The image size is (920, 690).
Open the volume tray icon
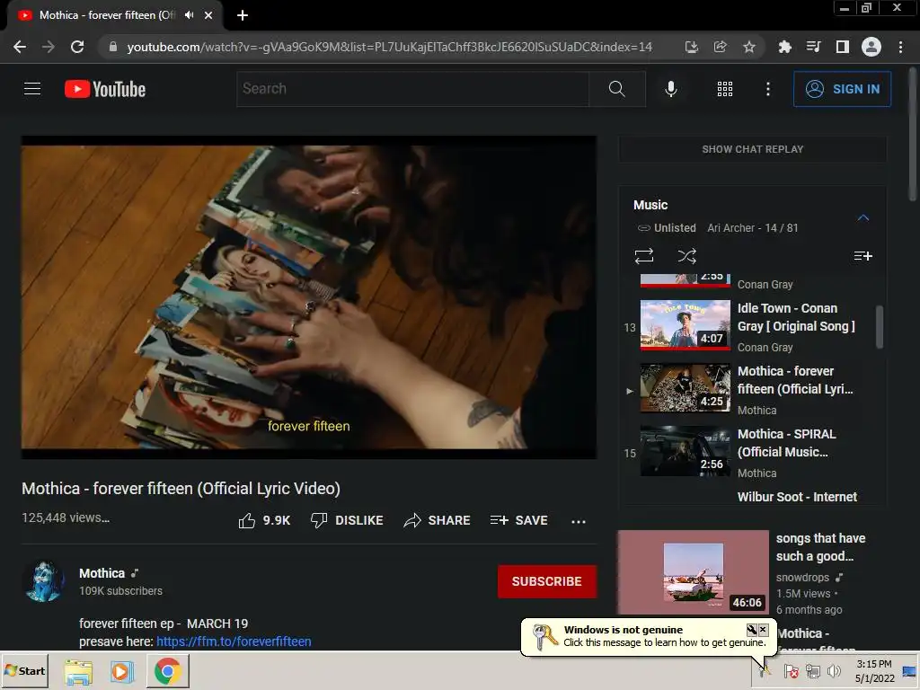(x=833, y=670)
